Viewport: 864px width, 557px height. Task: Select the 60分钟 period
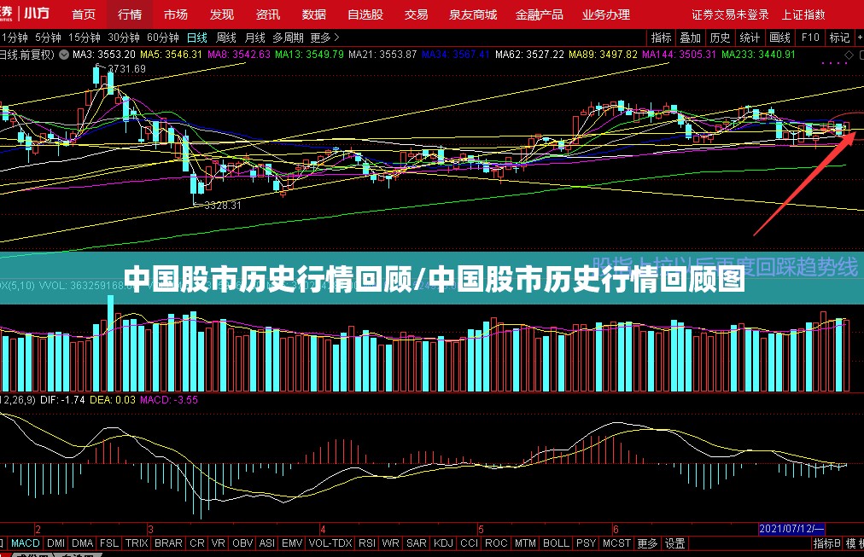tap(163, 38)
